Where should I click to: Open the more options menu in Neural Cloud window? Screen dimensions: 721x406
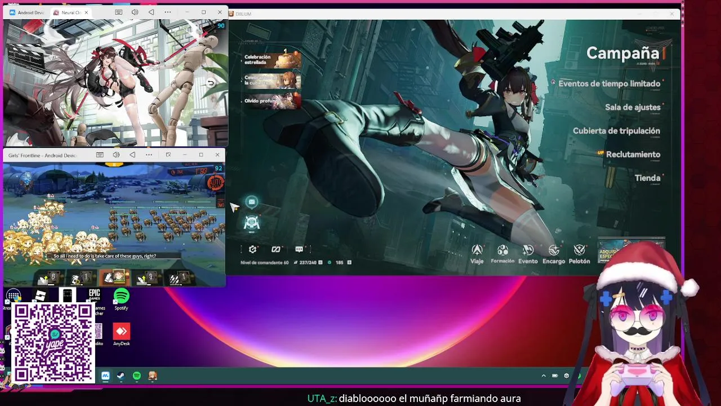click(x=168, y=12)
